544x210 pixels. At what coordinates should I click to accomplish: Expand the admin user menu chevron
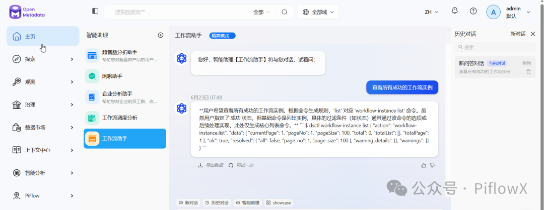528,12
